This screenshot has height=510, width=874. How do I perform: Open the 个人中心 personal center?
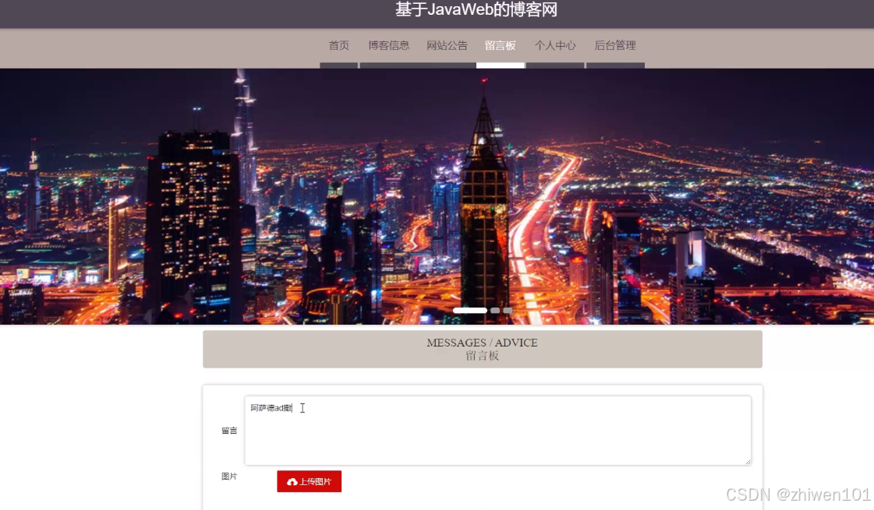point(555,45)
